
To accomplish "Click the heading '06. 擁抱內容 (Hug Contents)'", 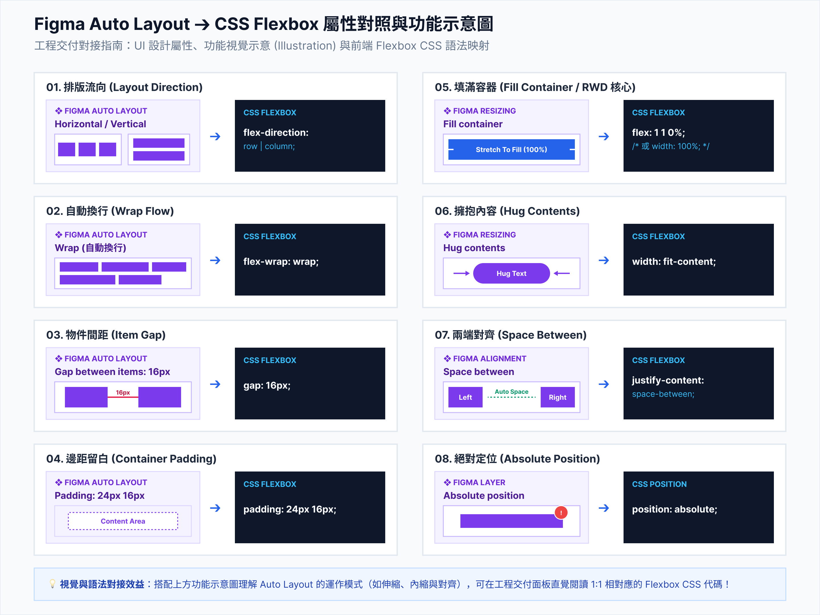I will [507, 211].
